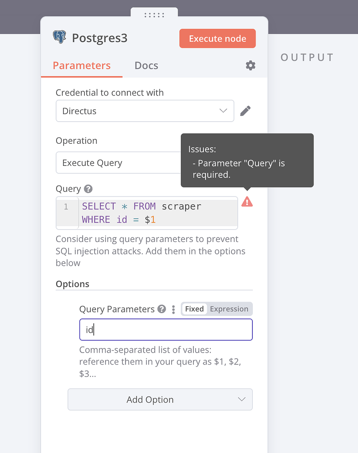358x453 pixels.
Task: Click into the SQL query editor
Action: [158, 213]
